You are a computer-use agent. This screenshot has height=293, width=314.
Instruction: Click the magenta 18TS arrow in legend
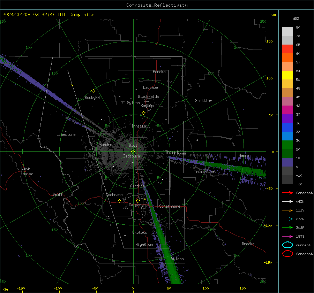coord(287,237)
